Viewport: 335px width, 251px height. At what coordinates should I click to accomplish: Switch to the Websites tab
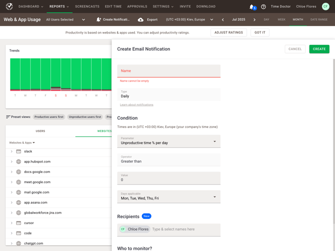tap(104, 131)
